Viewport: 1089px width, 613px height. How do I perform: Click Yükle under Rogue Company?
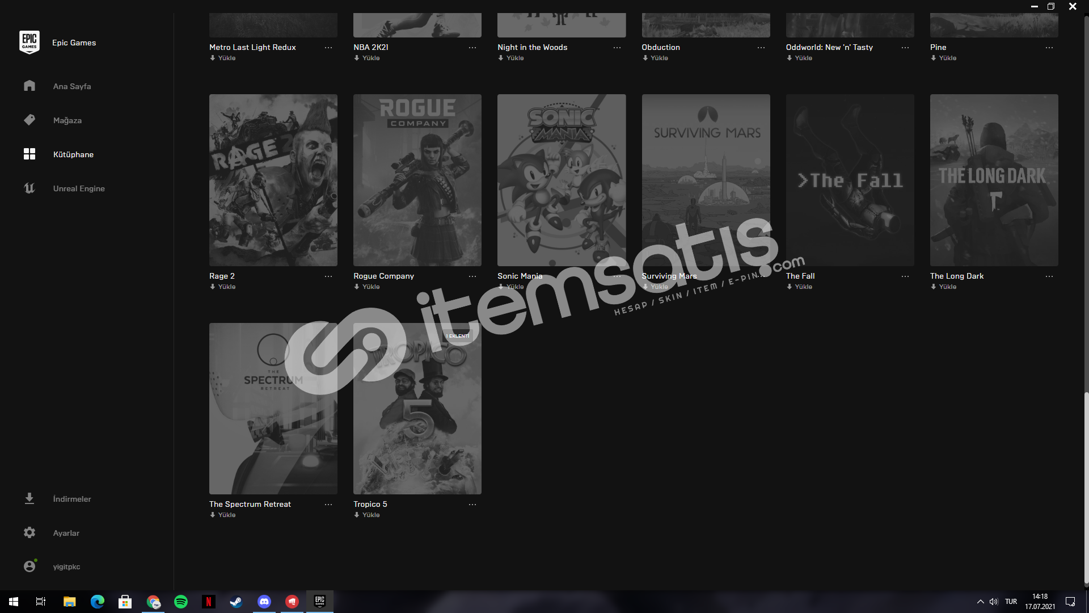click(367, 287)
